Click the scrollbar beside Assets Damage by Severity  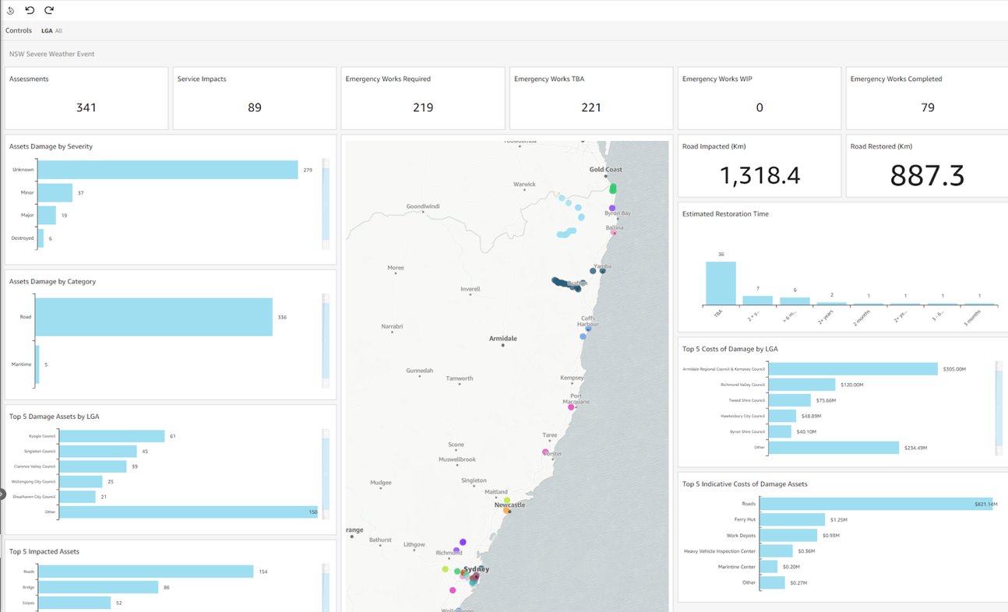(x=324, y=201)
